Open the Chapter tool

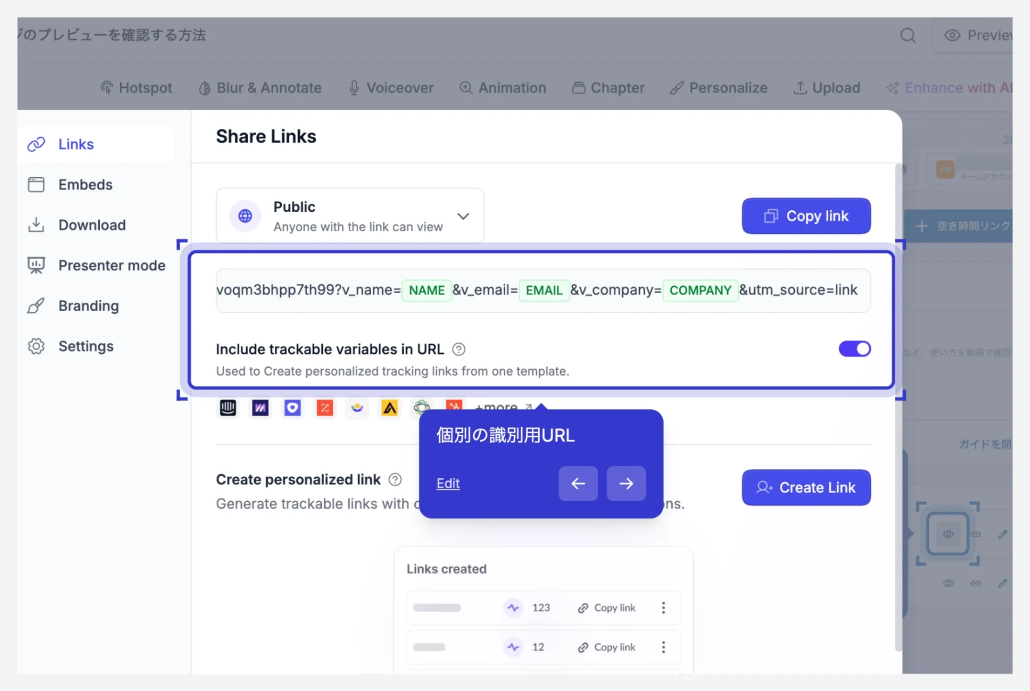608,87
